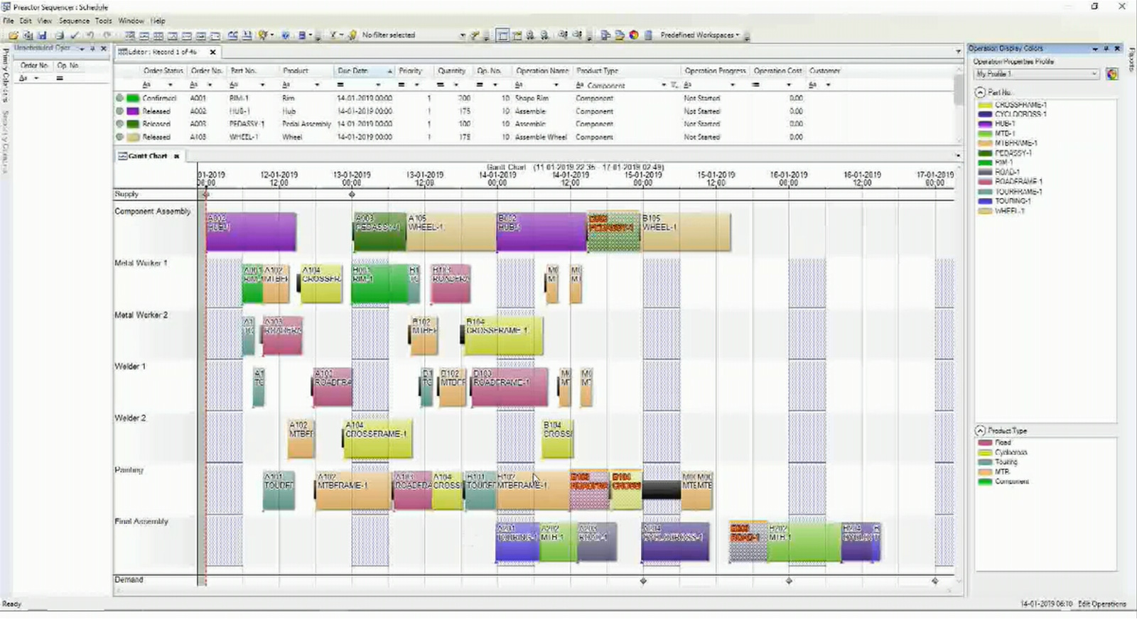Screen dimensions: 1137x639
Task: Click the color wheel icon in main toolbar
Action: (x=634, y=35)
